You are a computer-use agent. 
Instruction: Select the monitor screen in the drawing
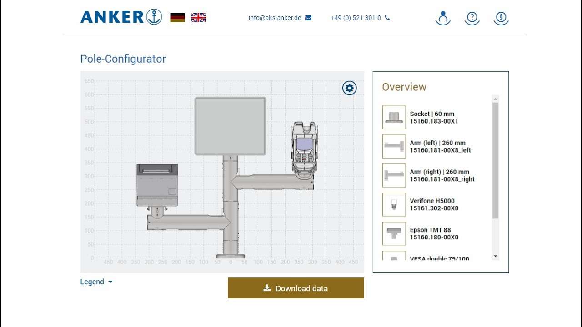tap(231, 126)
